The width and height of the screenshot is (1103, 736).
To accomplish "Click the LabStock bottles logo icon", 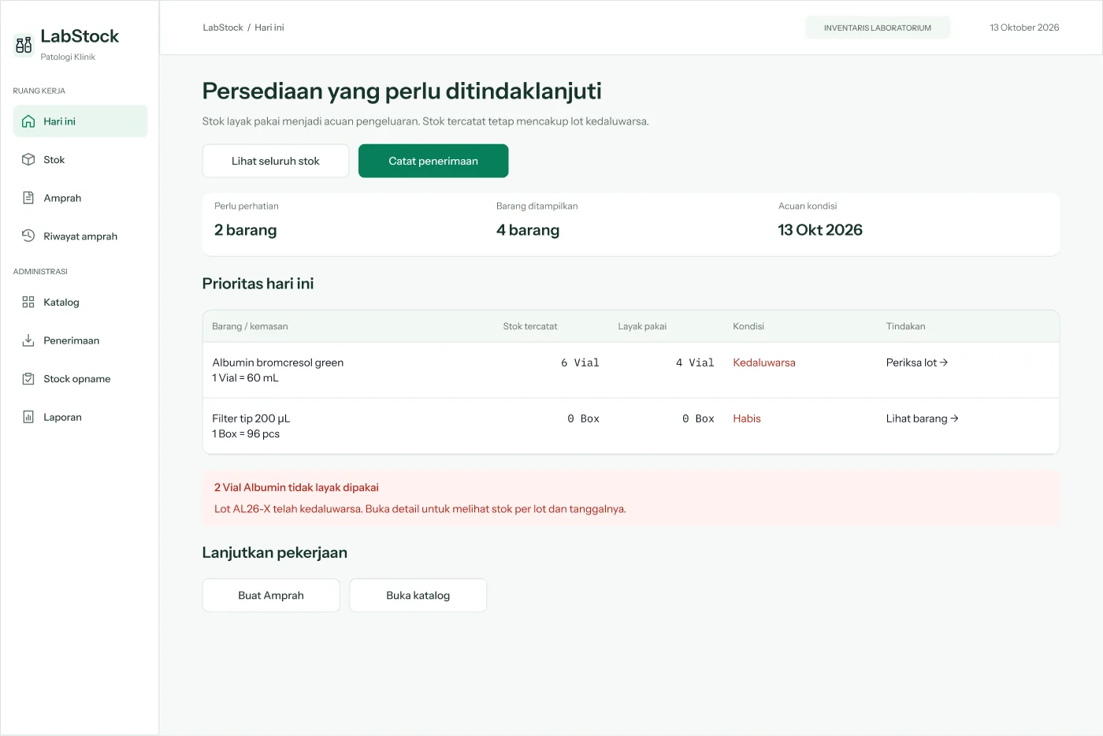I will tap(24, 45).
